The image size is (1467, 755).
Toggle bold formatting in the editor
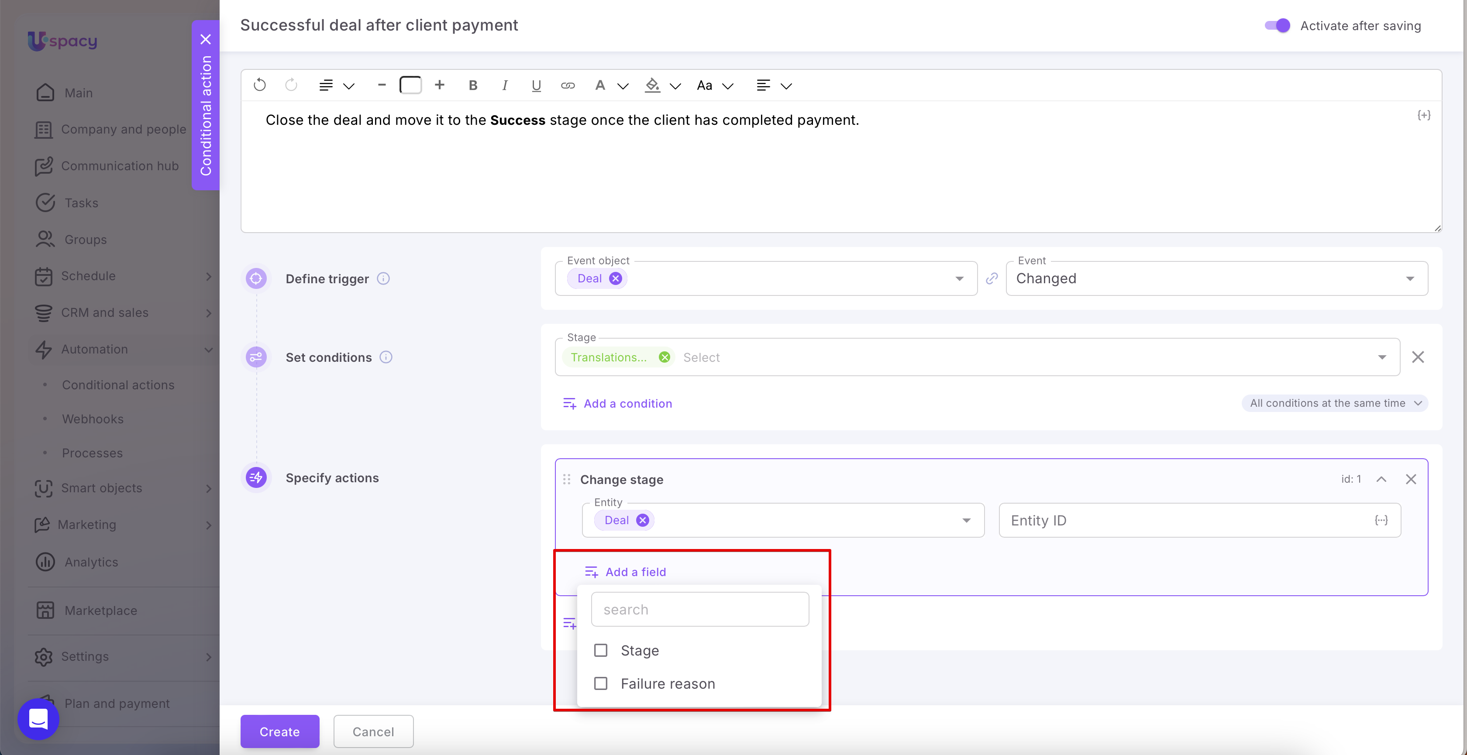pos(473,86)
